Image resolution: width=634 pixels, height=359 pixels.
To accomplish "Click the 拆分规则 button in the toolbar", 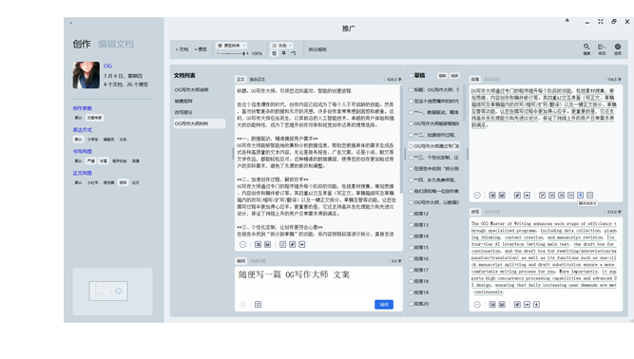I will tap(317, 49).
